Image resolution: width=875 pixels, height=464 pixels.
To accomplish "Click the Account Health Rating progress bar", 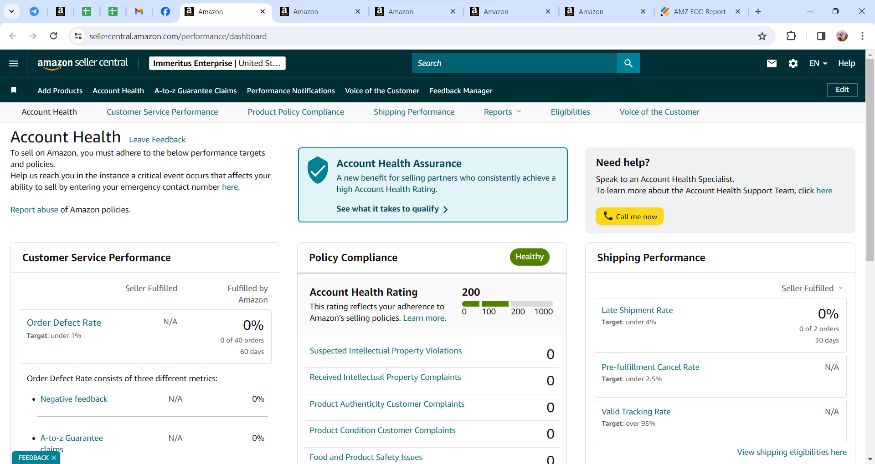I will point(507,304).
